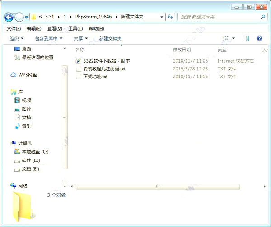
Task: Expand the arrow after PhpStorm_19846
Action: (116, 17)
